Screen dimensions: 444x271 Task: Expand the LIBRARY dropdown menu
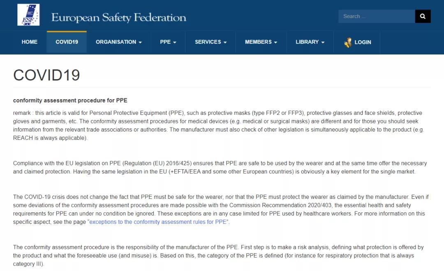310,42
